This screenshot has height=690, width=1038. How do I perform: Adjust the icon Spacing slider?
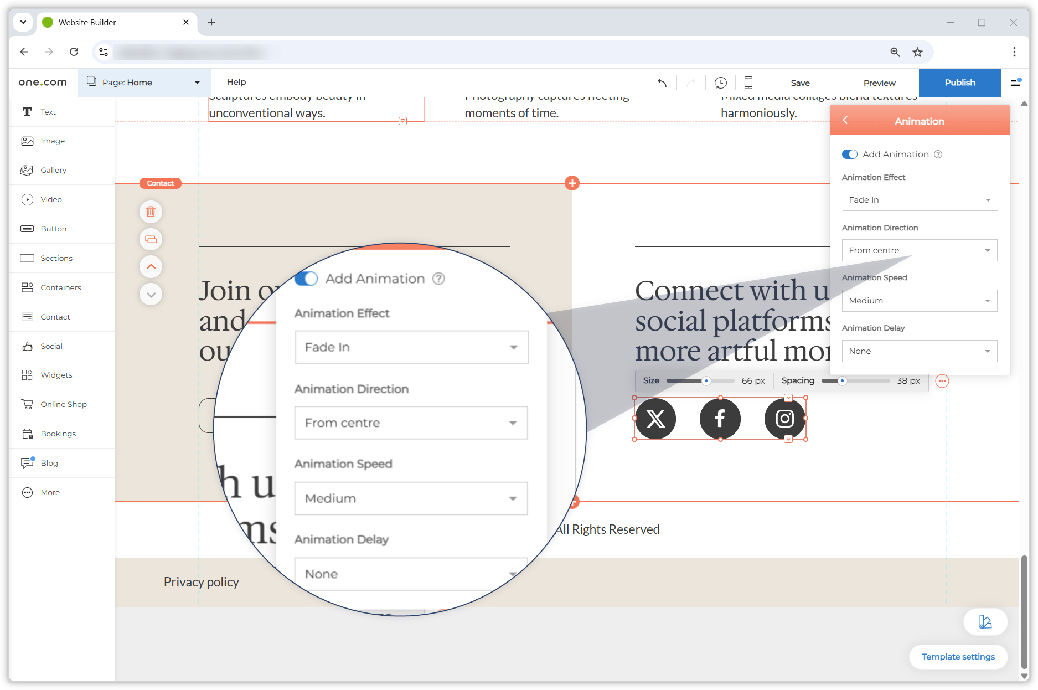843,380
